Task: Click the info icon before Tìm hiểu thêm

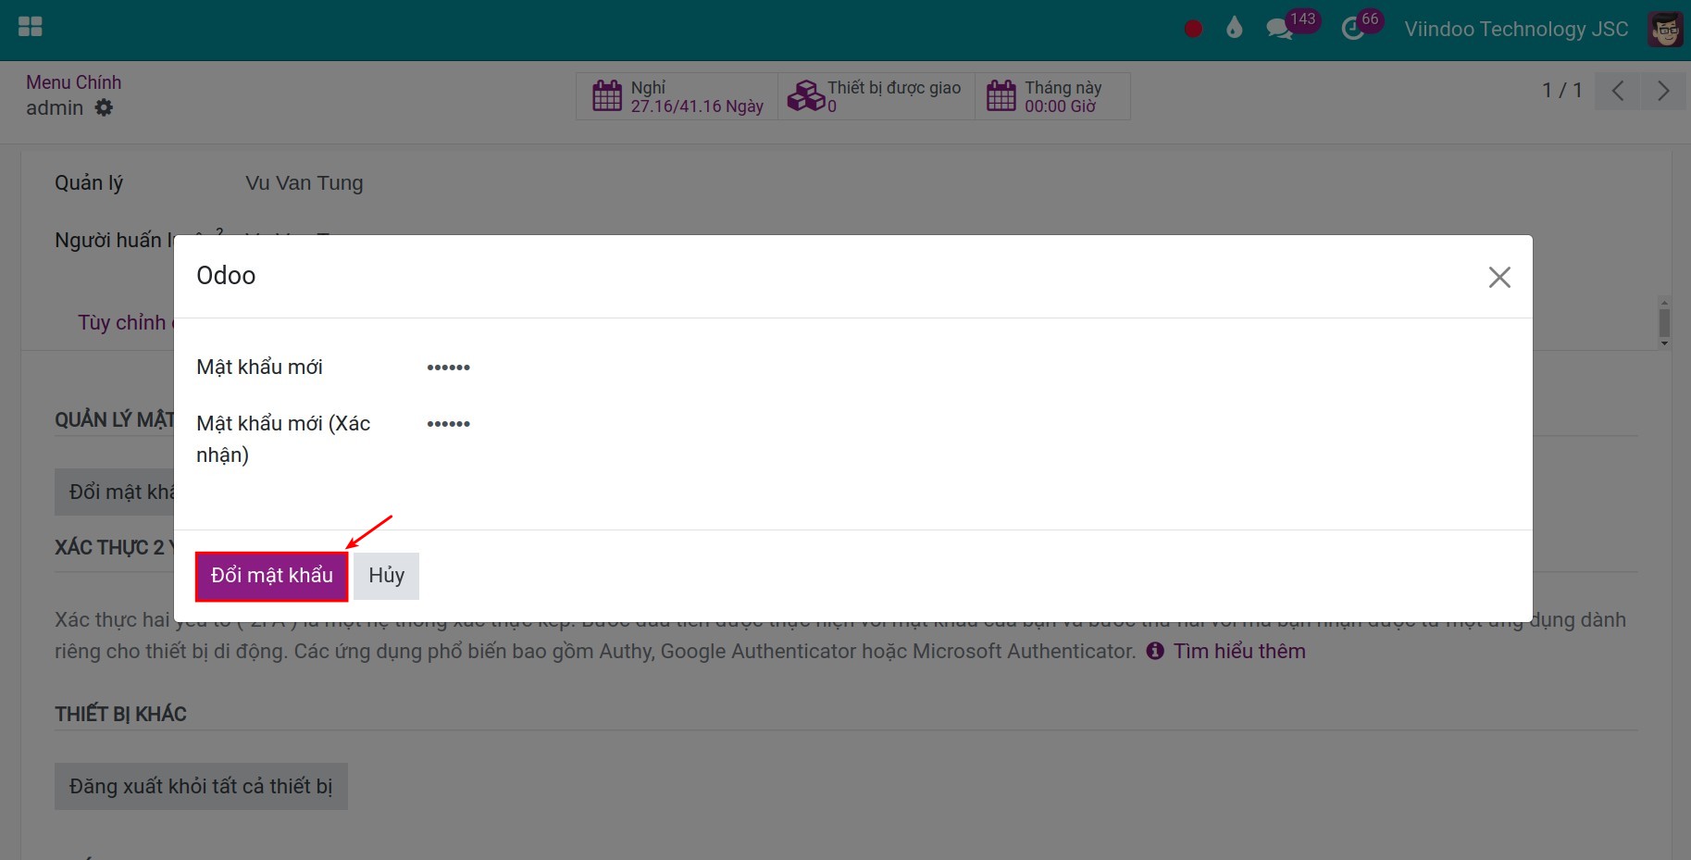Action: pos(1155,651)
